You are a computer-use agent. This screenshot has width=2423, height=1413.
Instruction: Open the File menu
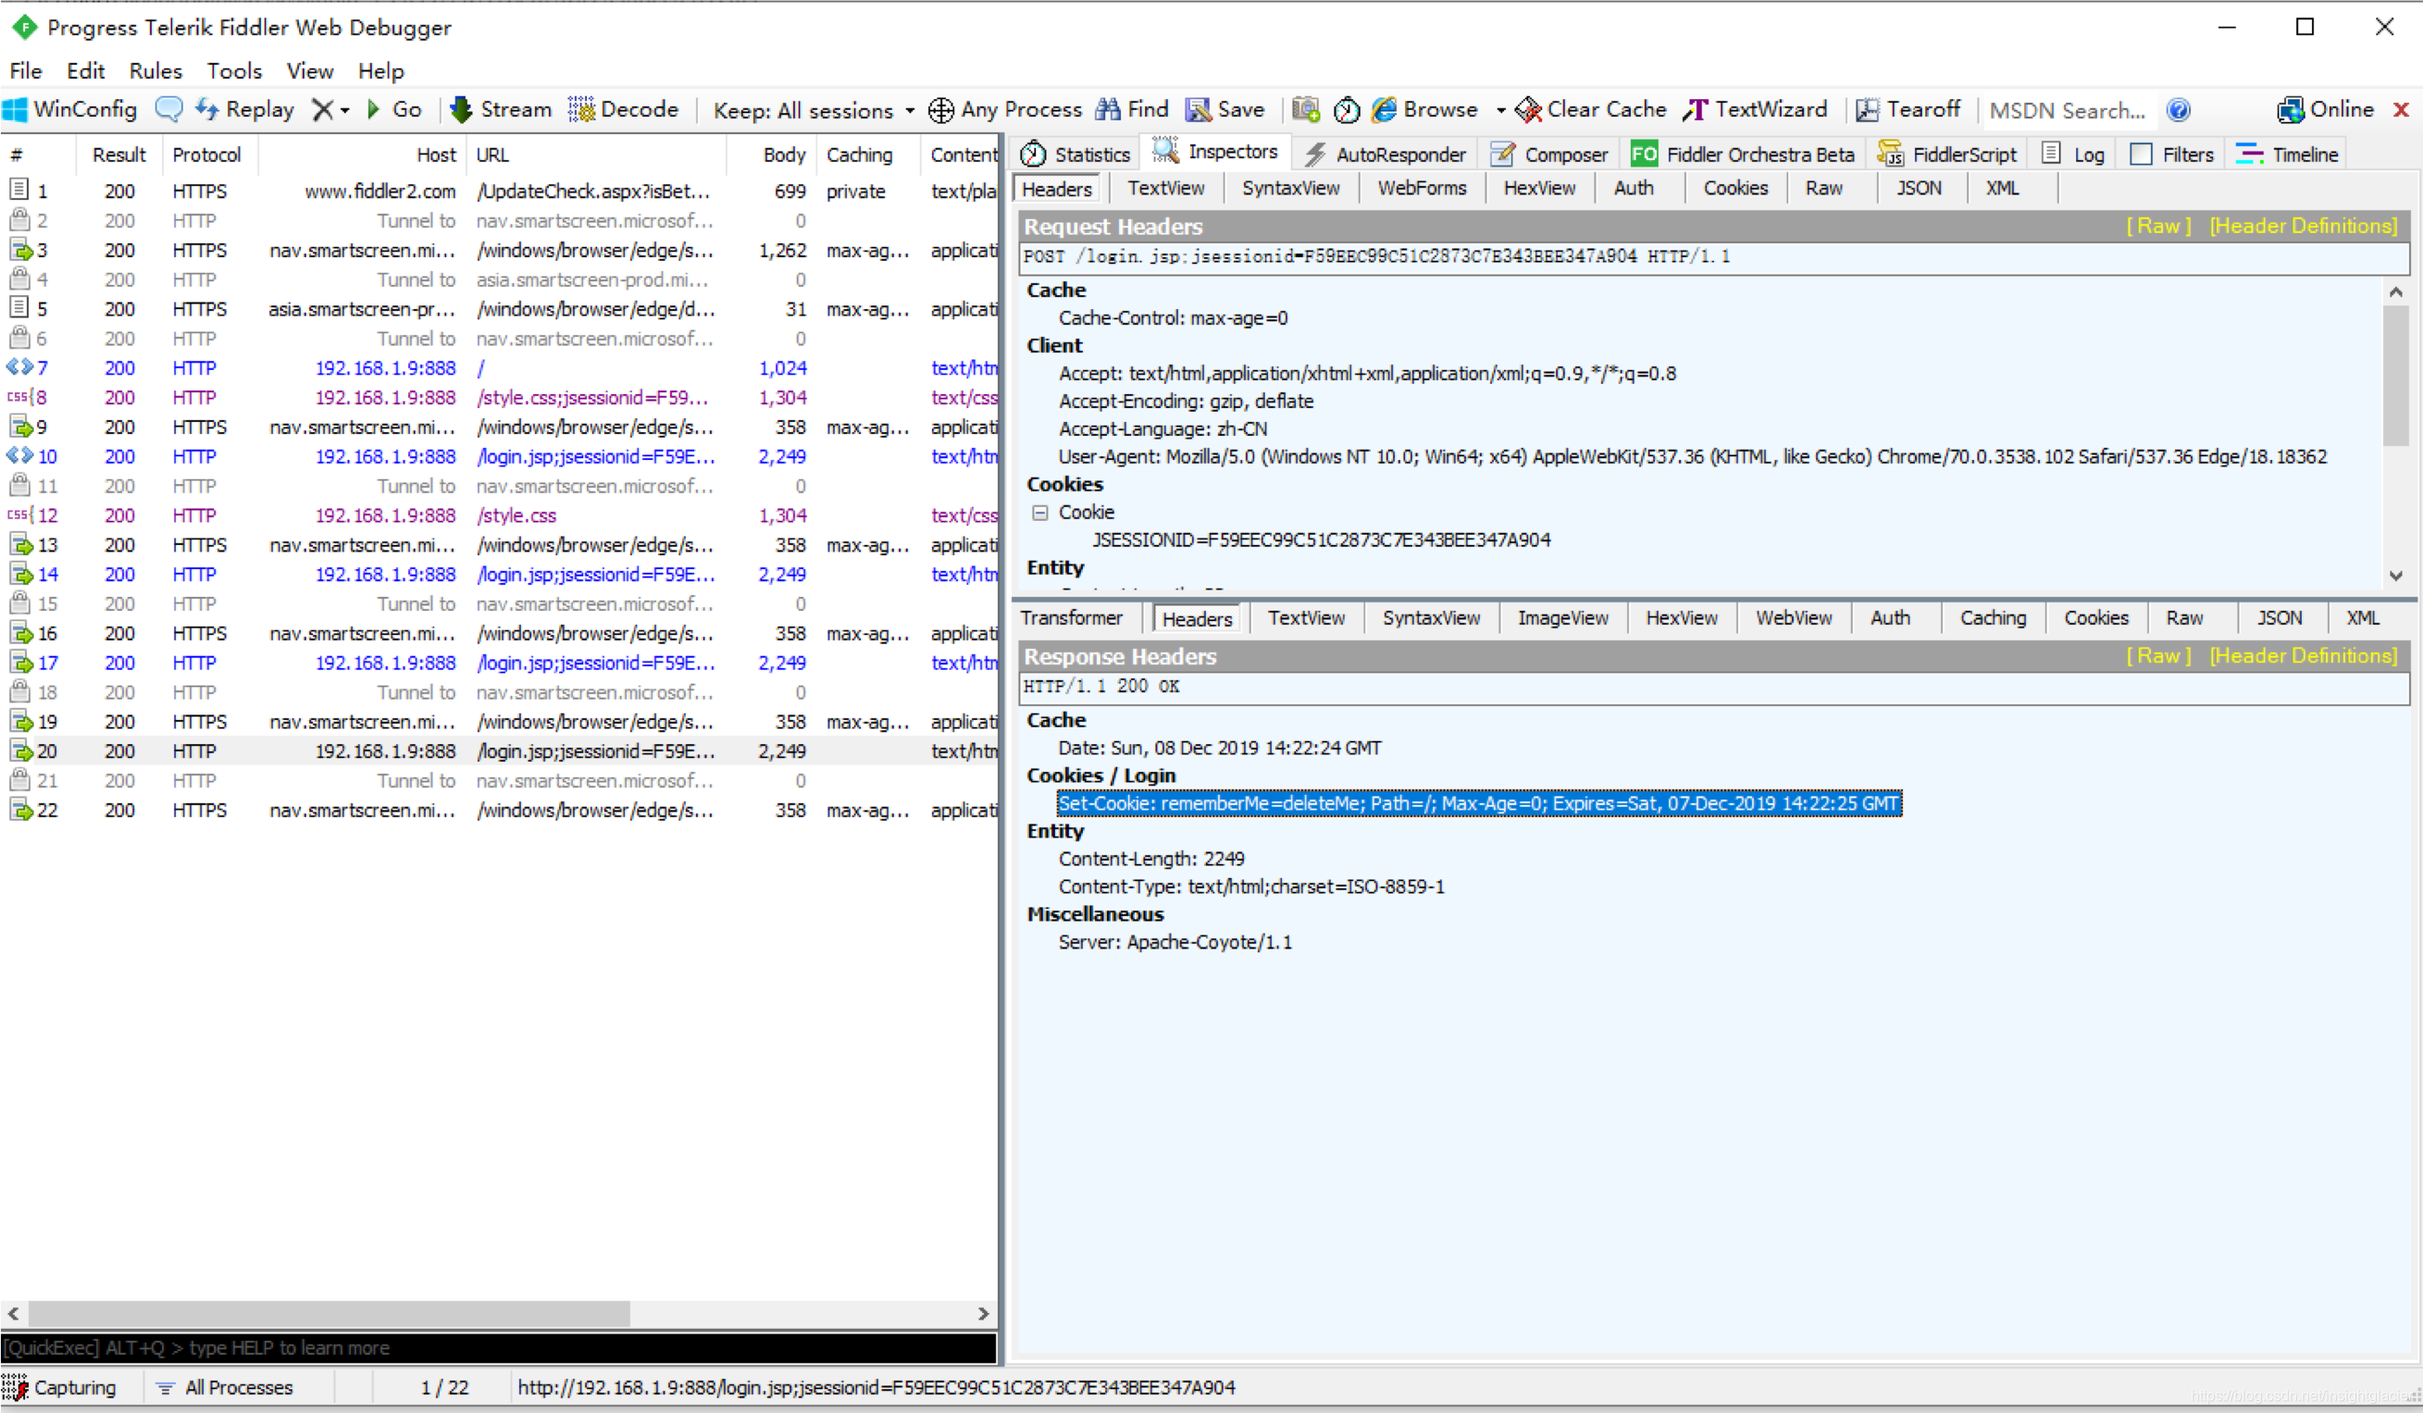click(25, 71)
